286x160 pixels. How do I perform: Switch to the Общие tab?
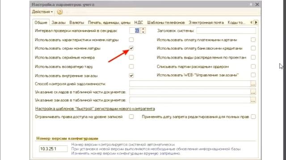tap(41, 23)
